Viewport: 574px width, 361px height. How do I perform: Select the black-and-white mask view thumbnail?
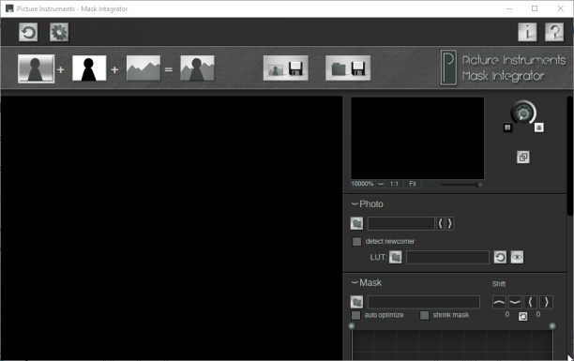pyautogui.click(x=89, y=68)
